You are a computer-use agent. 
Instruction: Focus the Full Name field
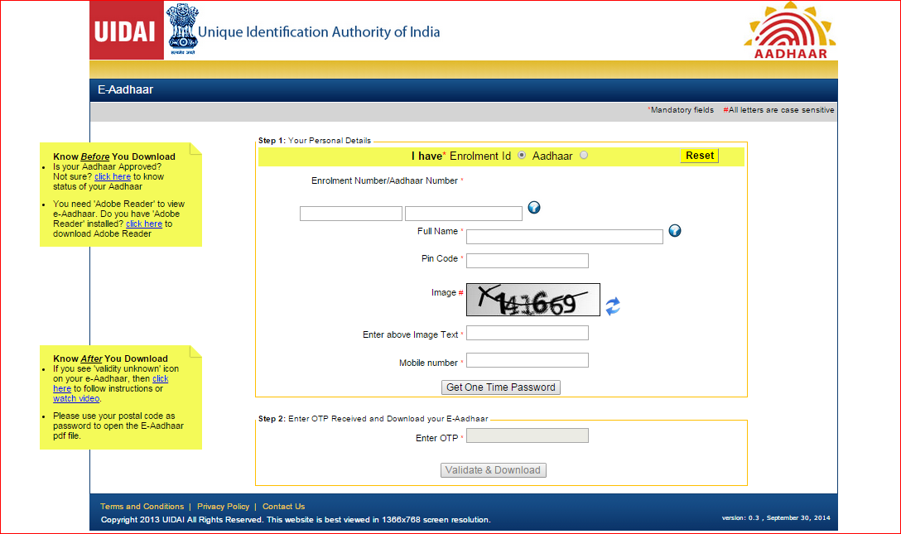(564, 236)
